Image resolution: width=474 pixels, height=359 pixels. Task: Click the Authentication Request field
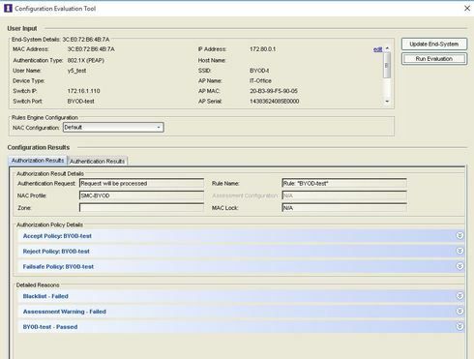click(x=141, y=183)
